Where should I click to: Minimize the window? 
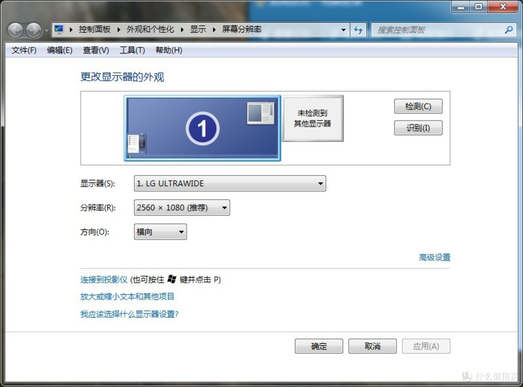[461, 7]
